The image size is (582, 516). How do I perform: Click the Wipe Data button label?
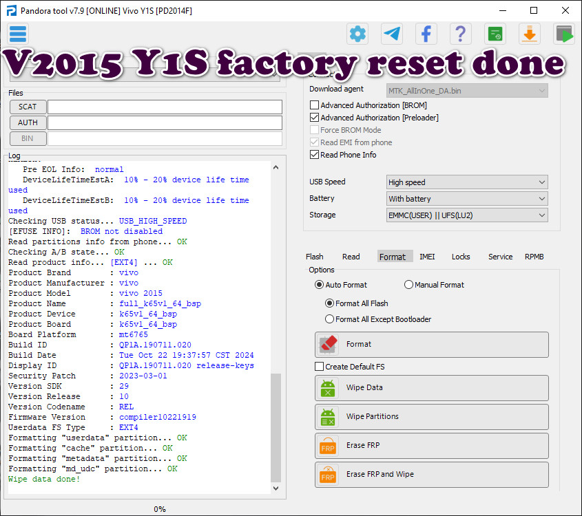click(x=364, y=388)
